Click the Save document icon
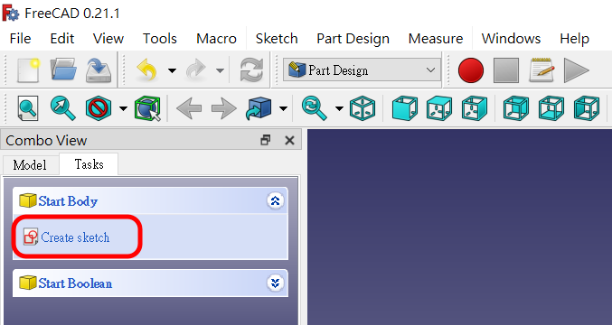The image size is (612, 325). 99,70
